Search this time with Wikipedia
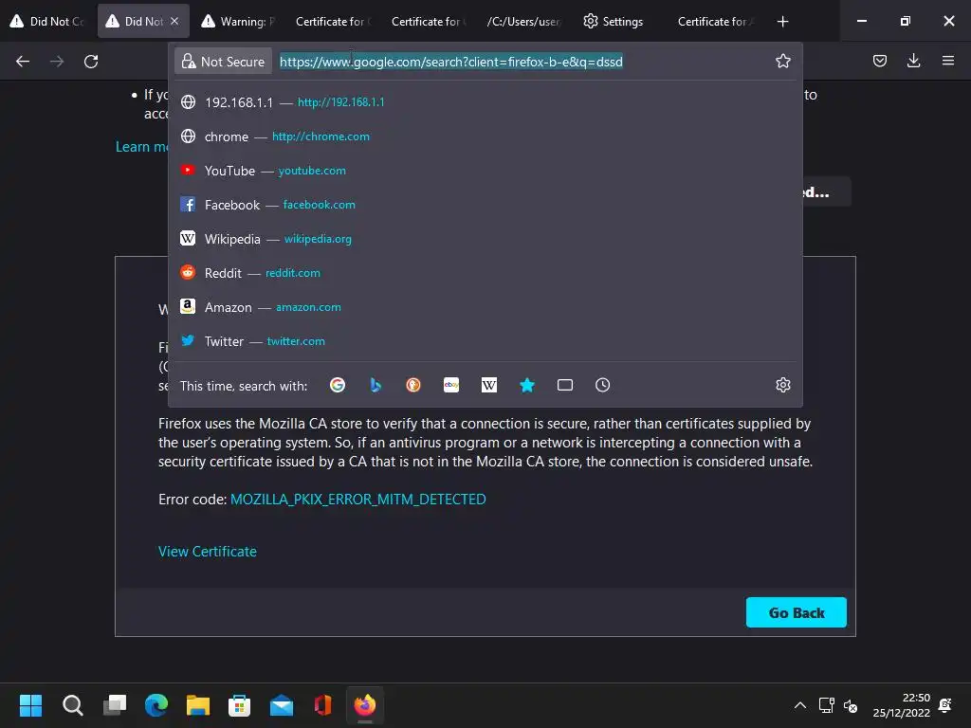The image size is (971, 728). pyautogui.click(x=489, y=385)
